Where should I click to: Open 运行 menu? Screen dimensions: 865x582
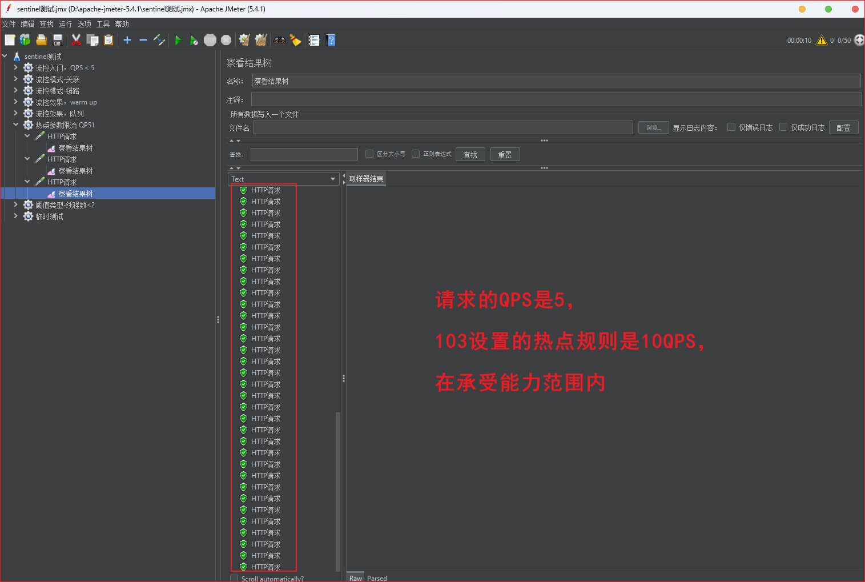[66, 24]
